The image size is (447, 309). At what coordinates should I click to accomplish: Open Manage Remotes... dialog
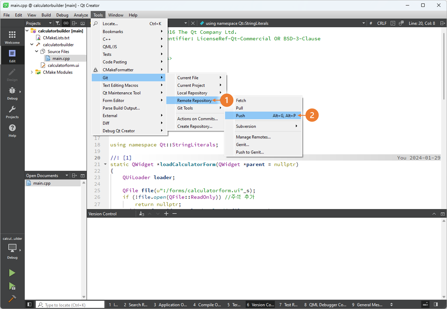pyautogui.click(x=264, y=137)
